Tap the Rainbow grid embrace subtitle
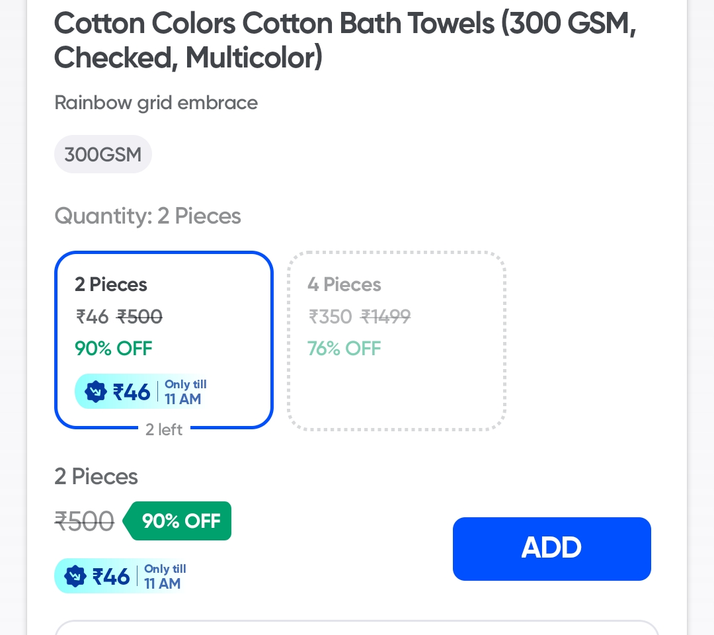Image resolution: width=714 pixels, height=635 pixels. pyautogui.click(x=156, y=103)
